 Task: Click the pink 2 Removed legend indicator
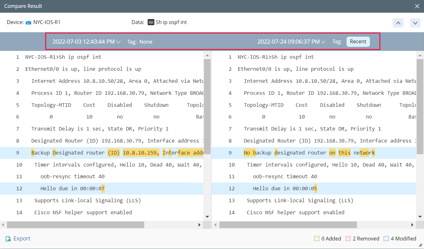point(348,238)
